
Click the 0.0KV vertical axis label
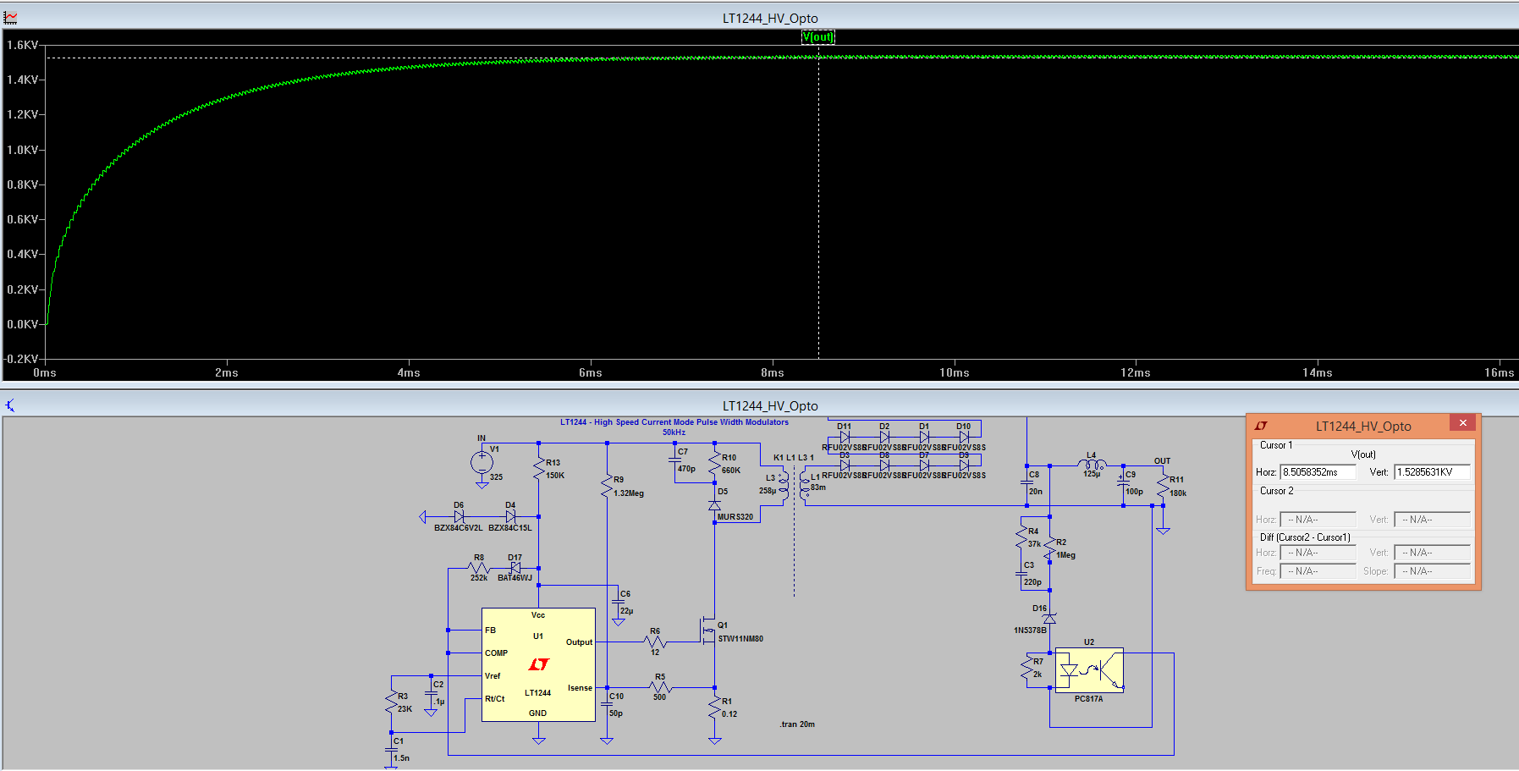pos(22,324)
